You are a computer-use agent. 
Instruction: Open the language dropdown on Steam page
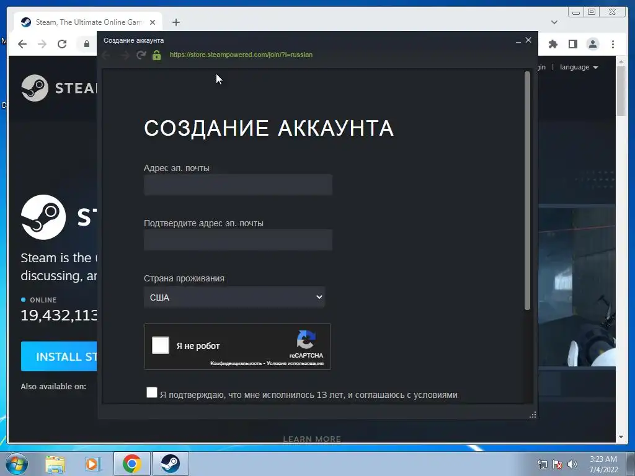click(x=579, y=67)
